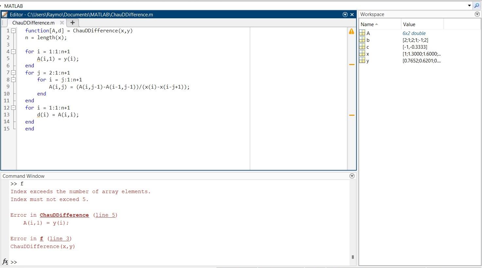Viewport: 482px width, 268px height.
Task: Click the search magnifier icon in MATLAB title bar
Action: [477, 6]
